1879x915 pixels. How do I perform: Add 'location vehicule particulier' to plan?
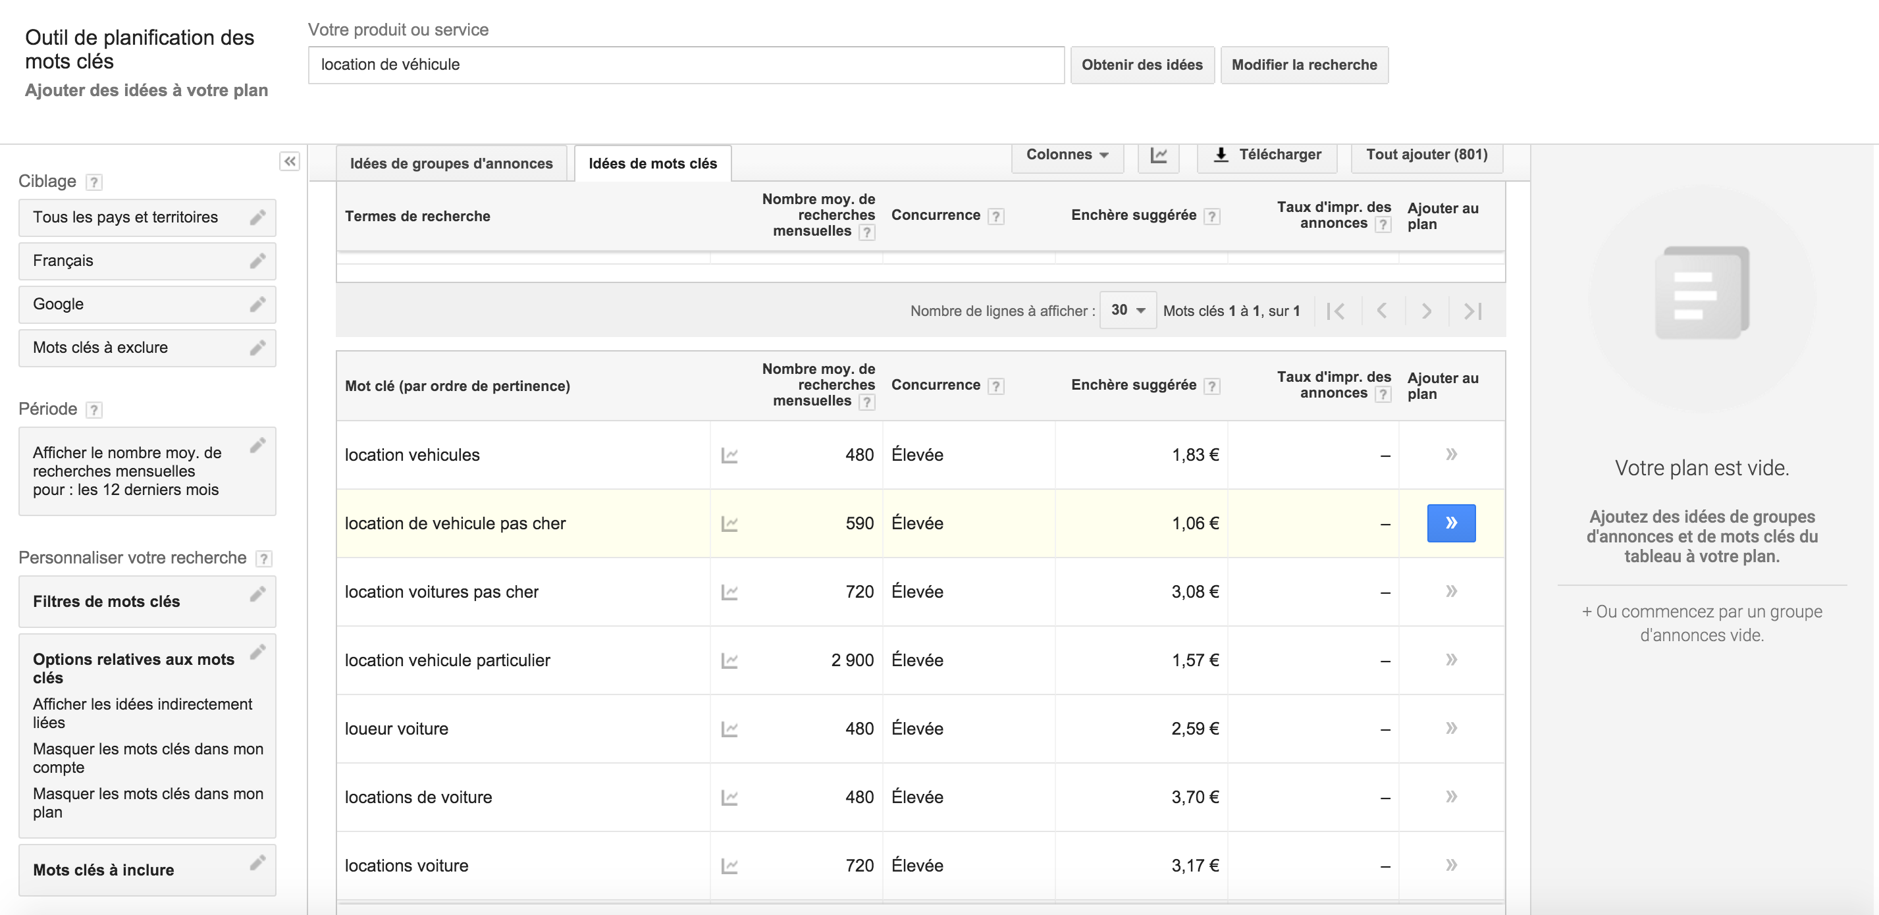click(1451, 660)
